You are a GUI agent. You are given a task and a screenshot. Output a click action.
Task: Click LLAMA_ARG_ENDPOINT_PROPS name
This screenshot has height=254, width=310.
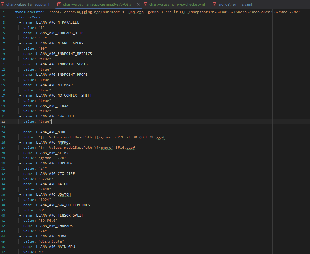click(x=62, y=75)
